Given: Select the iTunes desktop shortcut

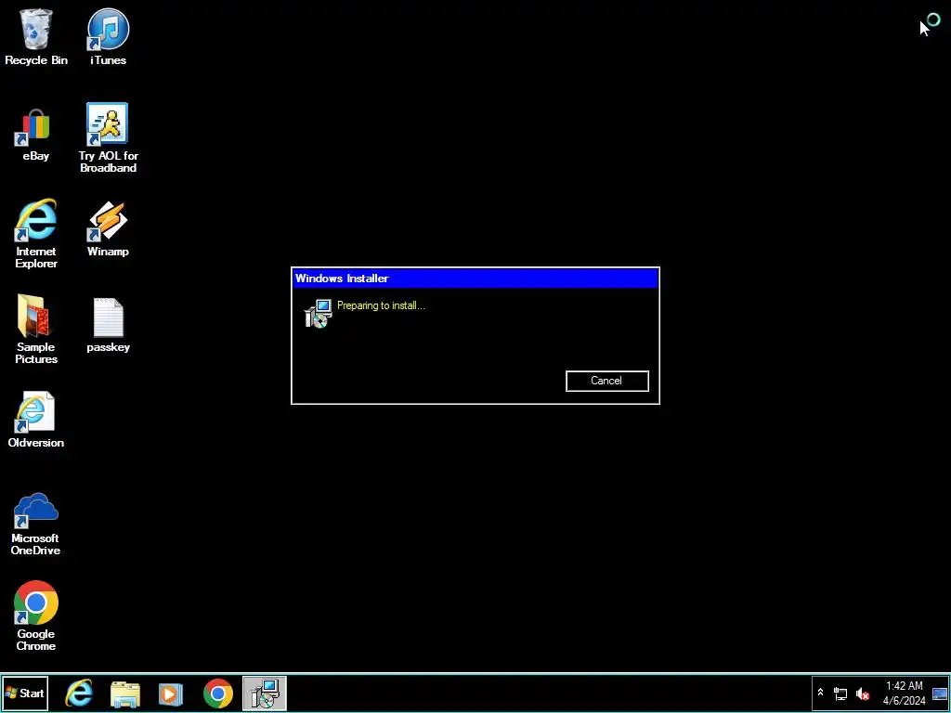Looking at the screenshot, I should [x=108, y=36].
